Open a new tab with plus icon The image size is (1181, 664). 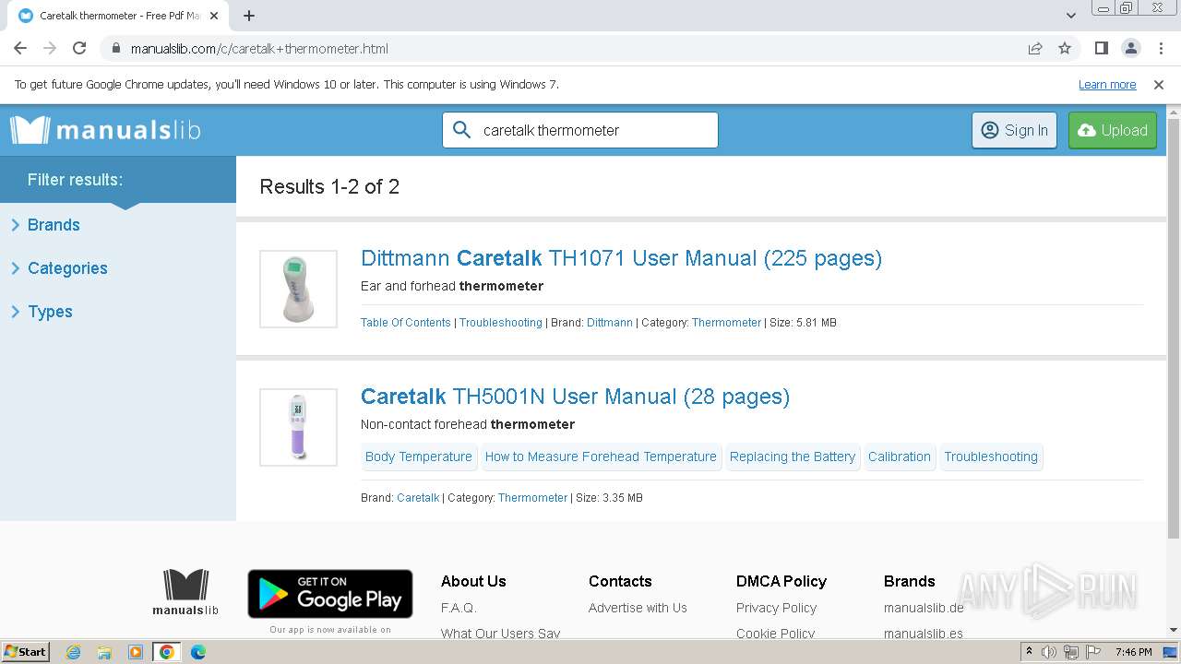[249, 16]
